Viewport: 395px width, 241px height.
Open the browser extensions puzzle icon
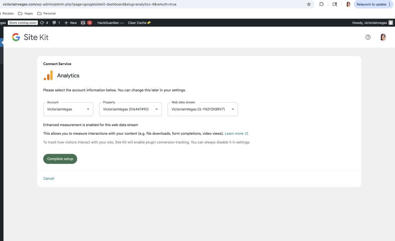click(x=322, y=4)
